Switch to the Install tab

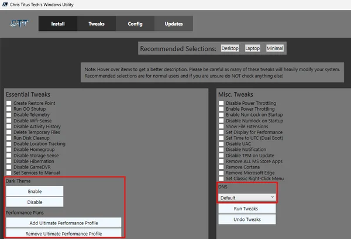pyautogui.click(x=58, y=24)
